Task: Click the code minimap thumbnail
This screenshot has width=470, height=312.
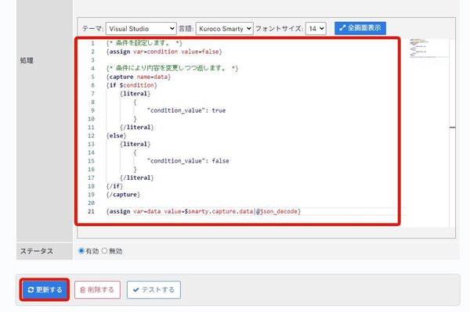Action: (x=428, y=48)
